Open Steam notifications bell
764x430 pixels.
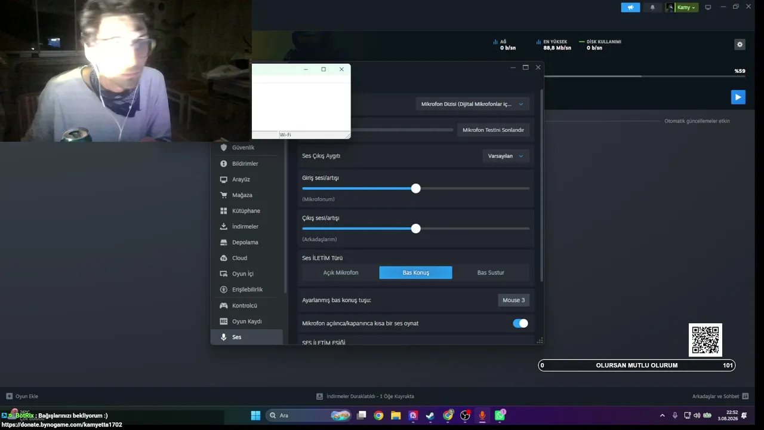[652, 7]
